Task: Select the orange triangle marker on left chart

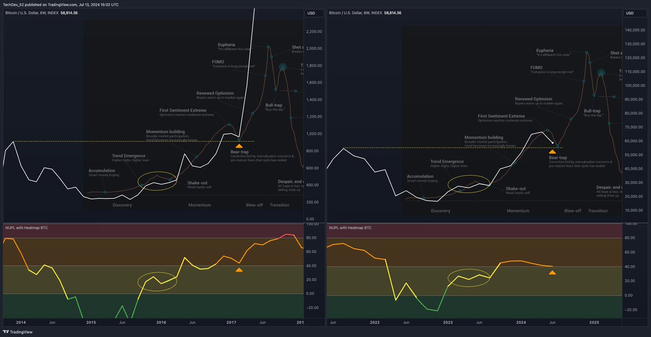Action: (239, 146)
